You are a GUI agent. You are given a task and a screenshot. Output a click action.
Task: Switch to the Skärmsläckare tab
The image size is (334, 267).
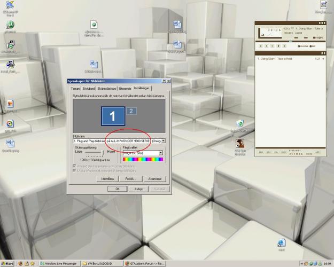point(107,88)
